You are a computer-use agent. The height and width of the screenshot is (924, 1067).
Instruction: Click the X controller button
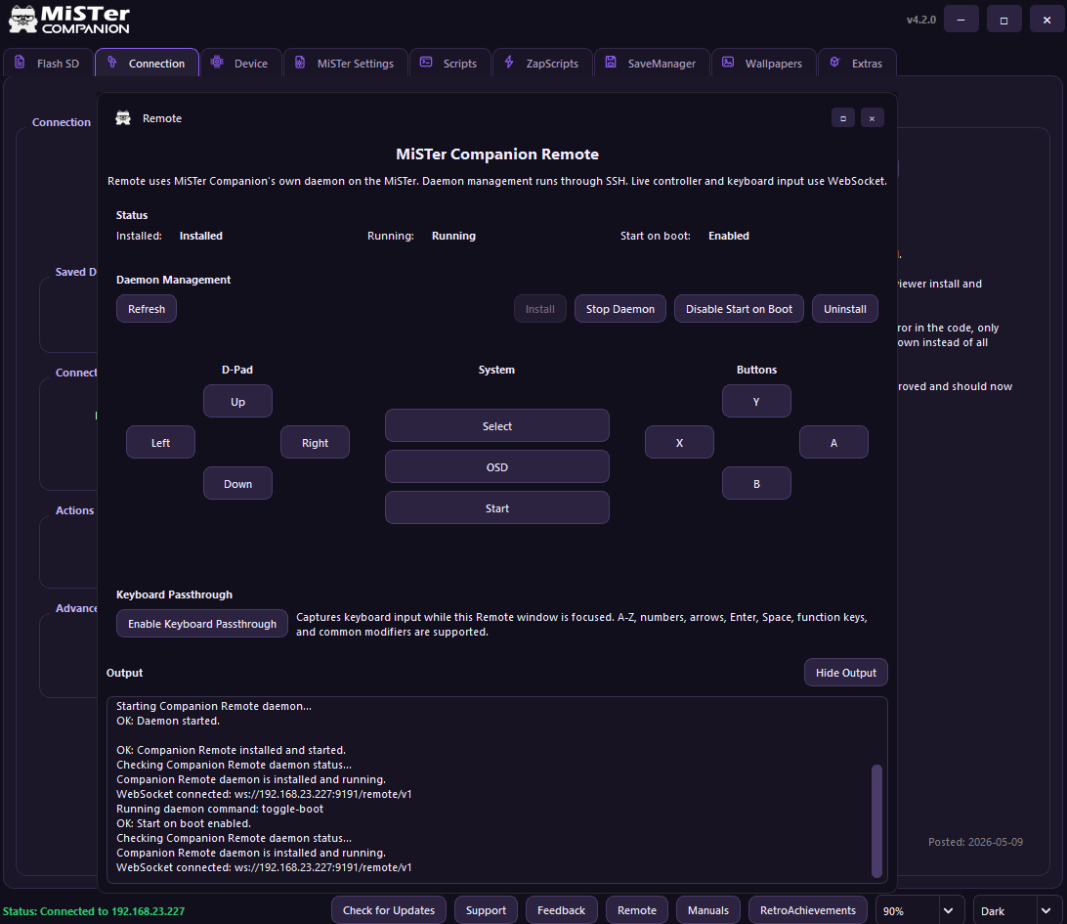coord(679,442)
